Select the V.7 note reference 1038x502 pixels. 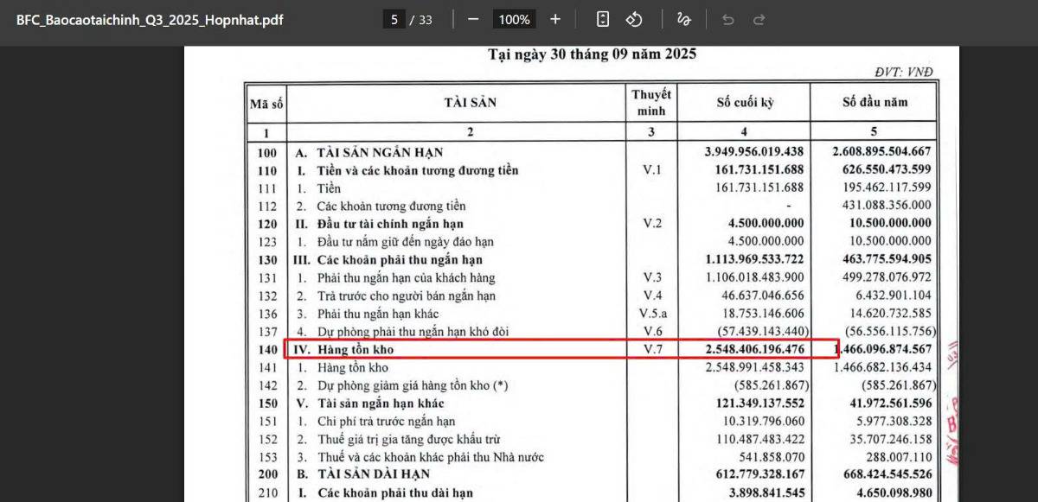(650, 348)
